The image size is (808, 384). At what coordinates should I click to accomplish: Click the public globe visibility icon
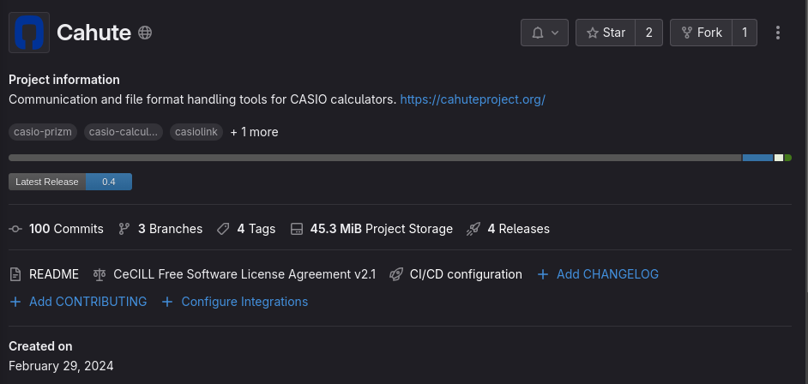point(145,33)
